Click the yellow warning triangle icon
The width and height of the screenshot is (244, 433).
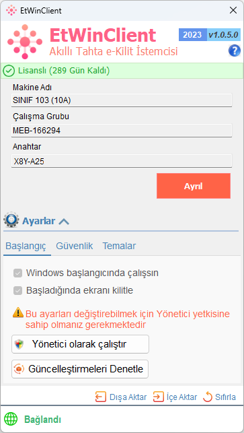[x=18, y=312]
